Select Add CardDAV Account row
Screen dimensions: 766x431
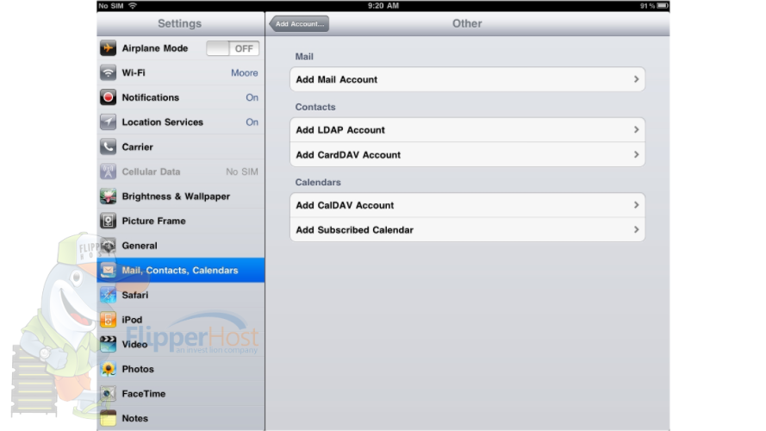[467, 154]
